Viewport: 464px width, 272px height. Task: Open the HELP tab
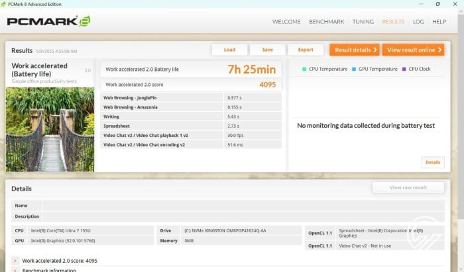pos(439,22)
